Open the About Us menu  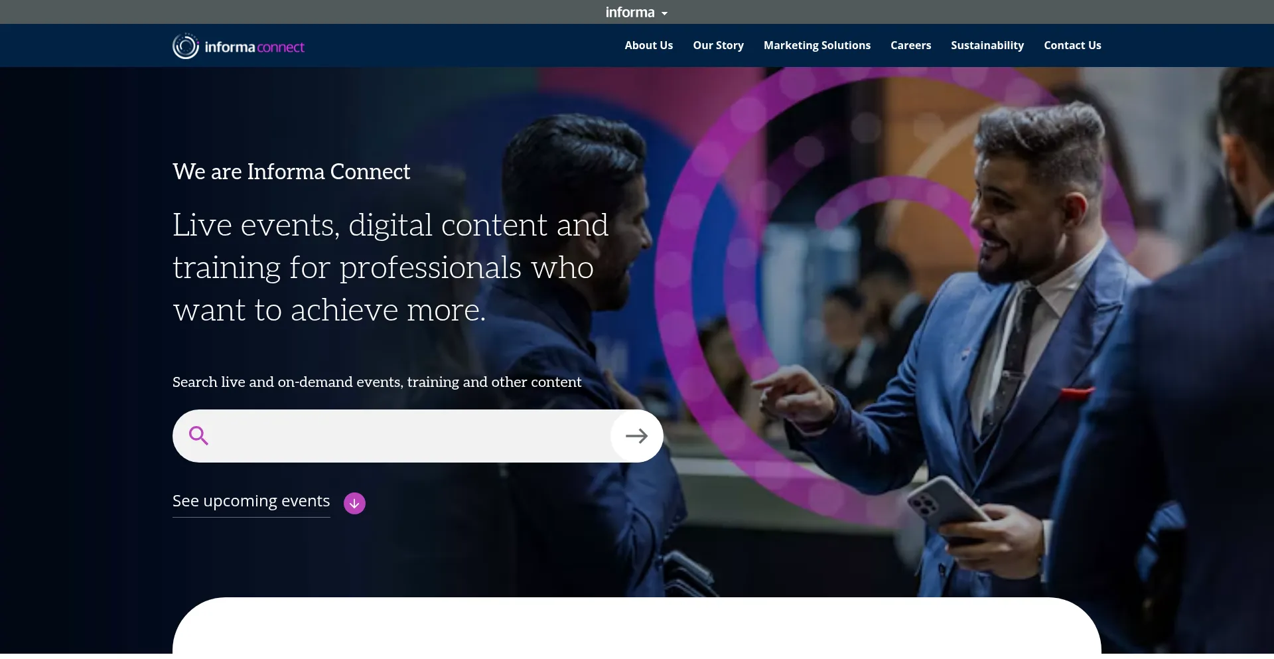tap(648, 45)
